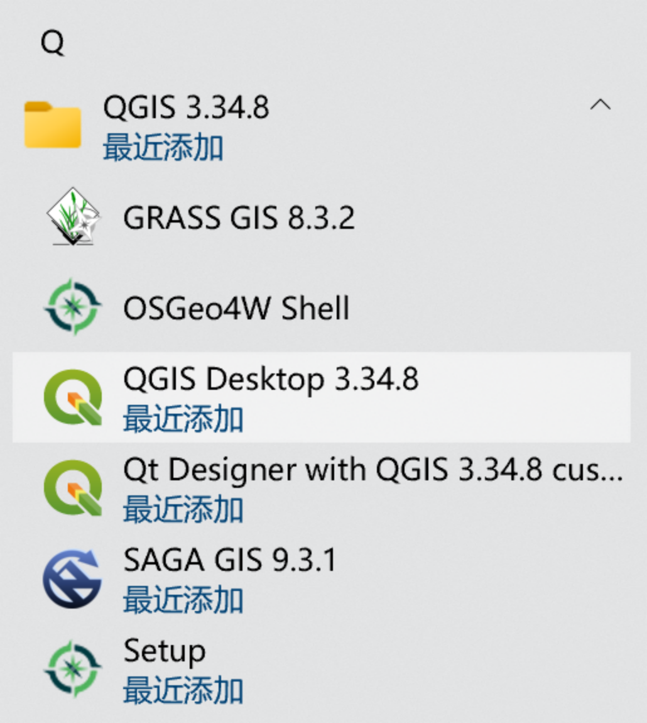This screenshot has width=647, height=723.
Task: Open the QGIS Desktop 3.34.8 icon
Action: 73,397
